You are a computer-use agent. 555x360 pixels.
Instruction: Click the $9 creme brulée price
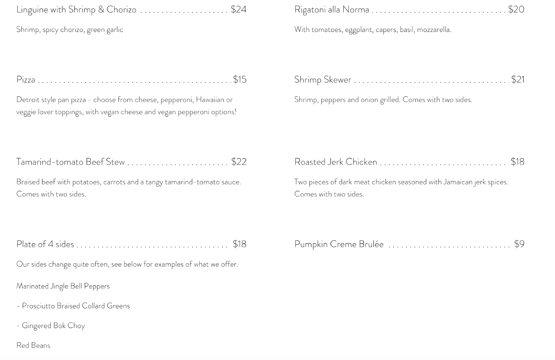tap(519, 244)
